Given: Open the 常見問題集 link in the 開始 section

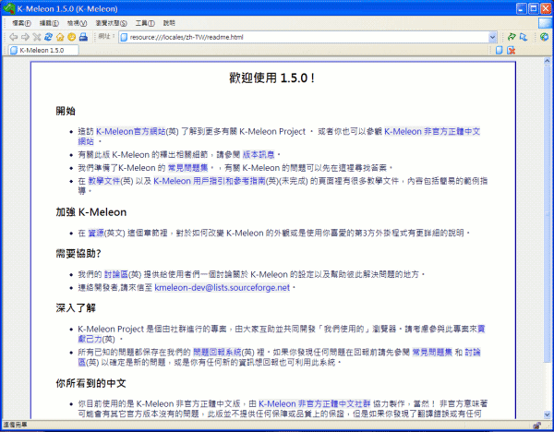Looking at the screenshot, I should 187,167.
